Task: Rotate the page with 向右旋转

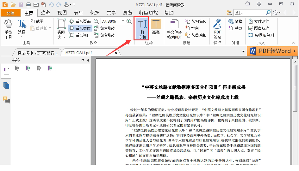Action: pyautogui.click(x=104, y=35)
